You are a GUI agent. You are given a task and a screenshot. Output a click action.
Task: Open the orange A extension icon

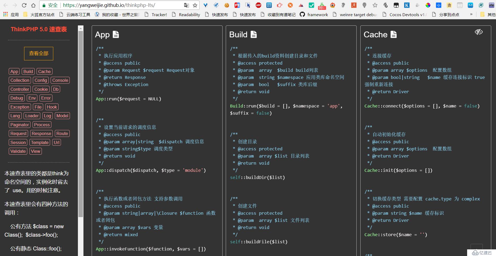point(354,5)
